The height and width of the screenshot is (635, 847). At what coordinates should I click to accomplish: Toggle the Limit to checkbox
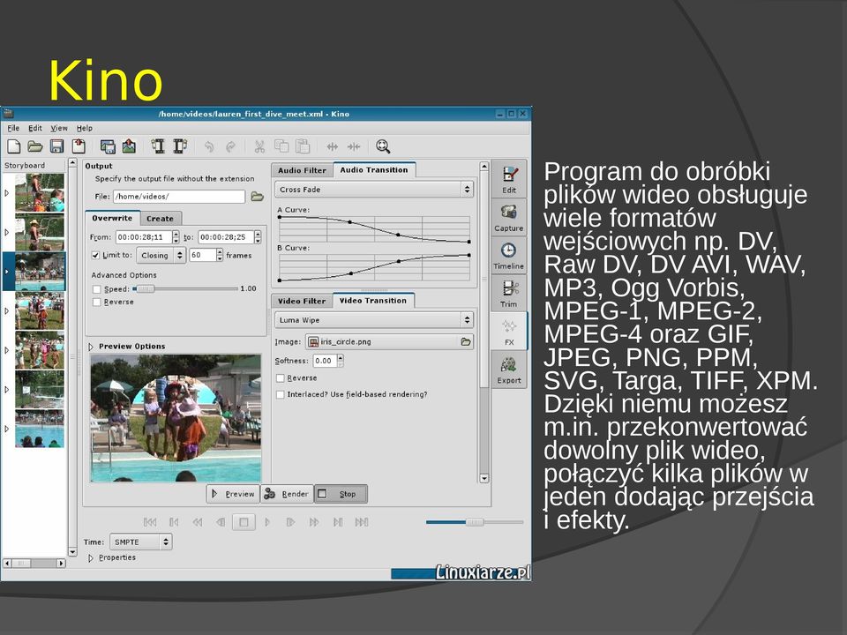point(95,256)
